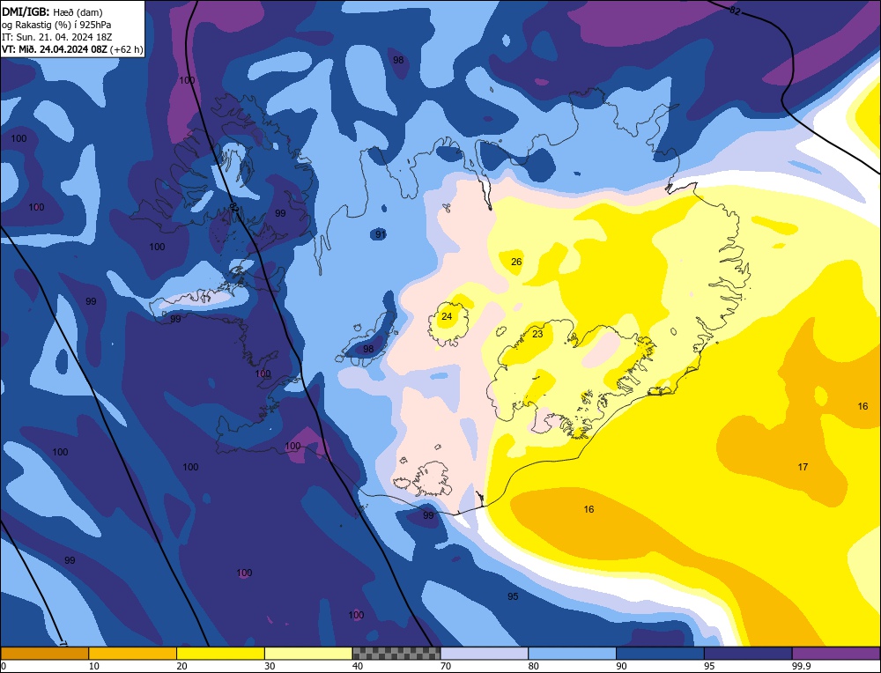
Task: Click the legend scale label '30'
Action: click(270, 666)
